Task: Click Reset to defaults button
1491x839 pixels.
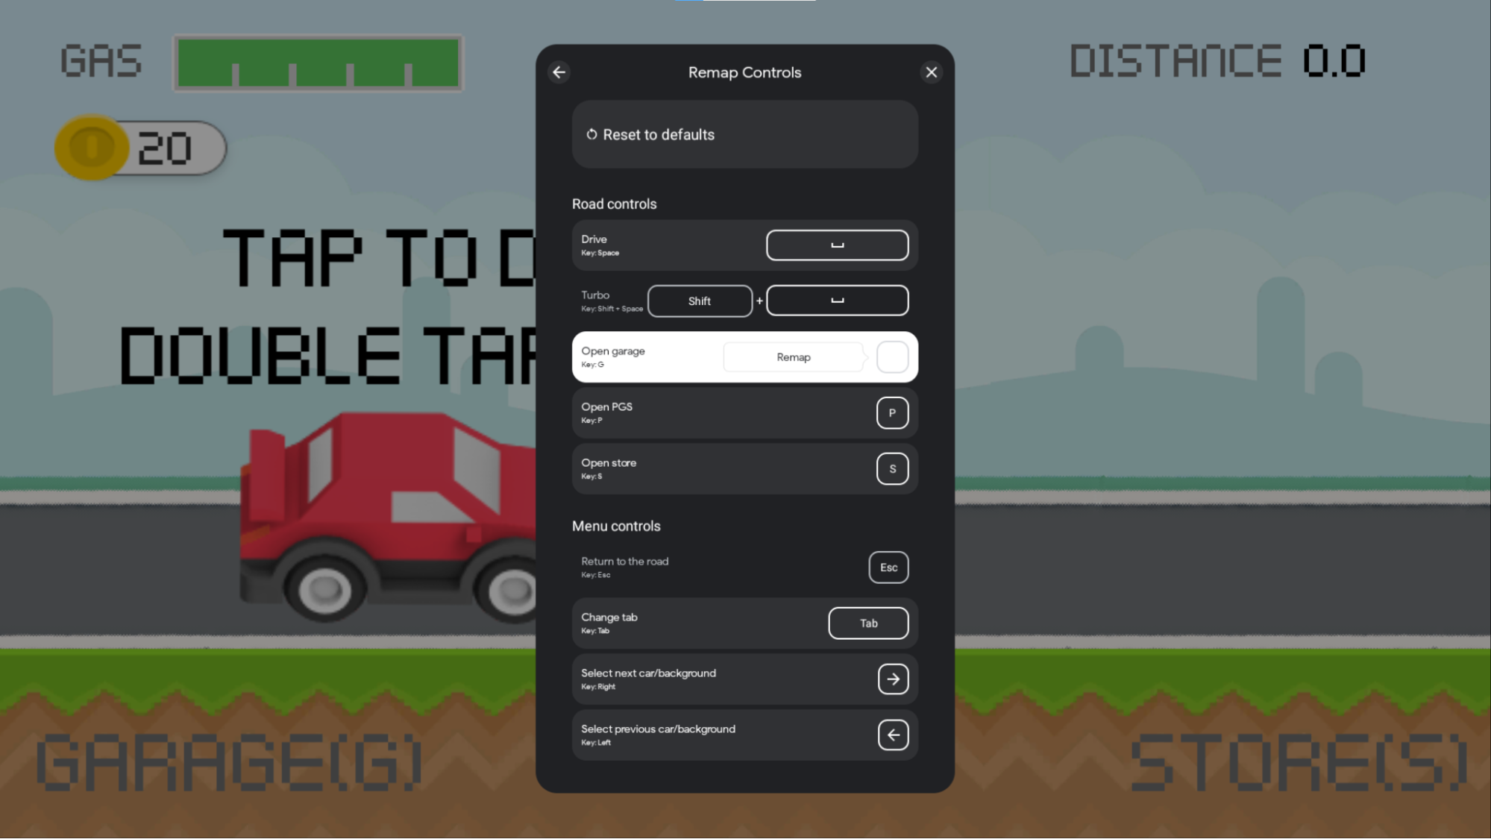Action: coord(744,134)
